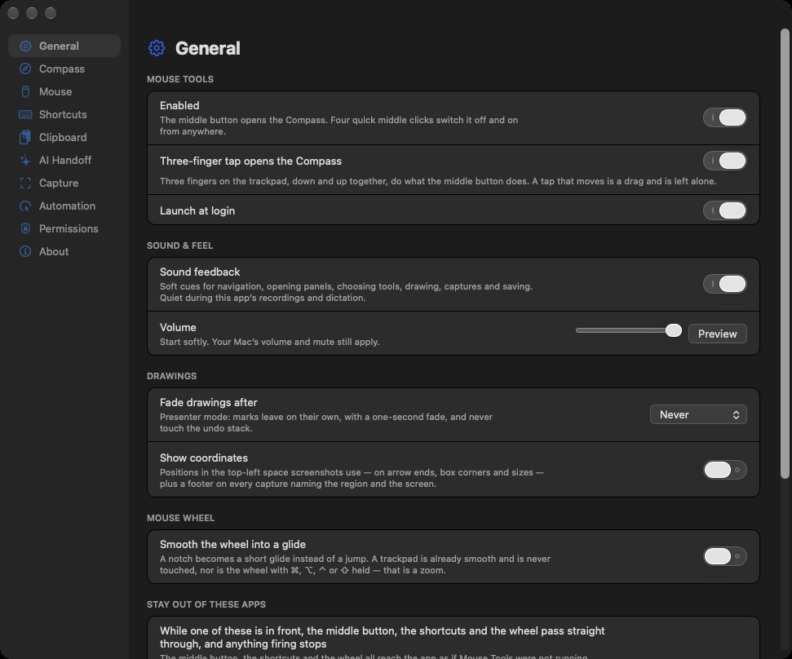This screenshot has height=659, width=792.
Task: Turn off the Enabled switch
Action: [x=725, y=117]
